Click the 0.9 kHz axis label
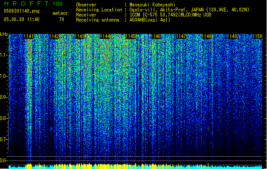 4,97
